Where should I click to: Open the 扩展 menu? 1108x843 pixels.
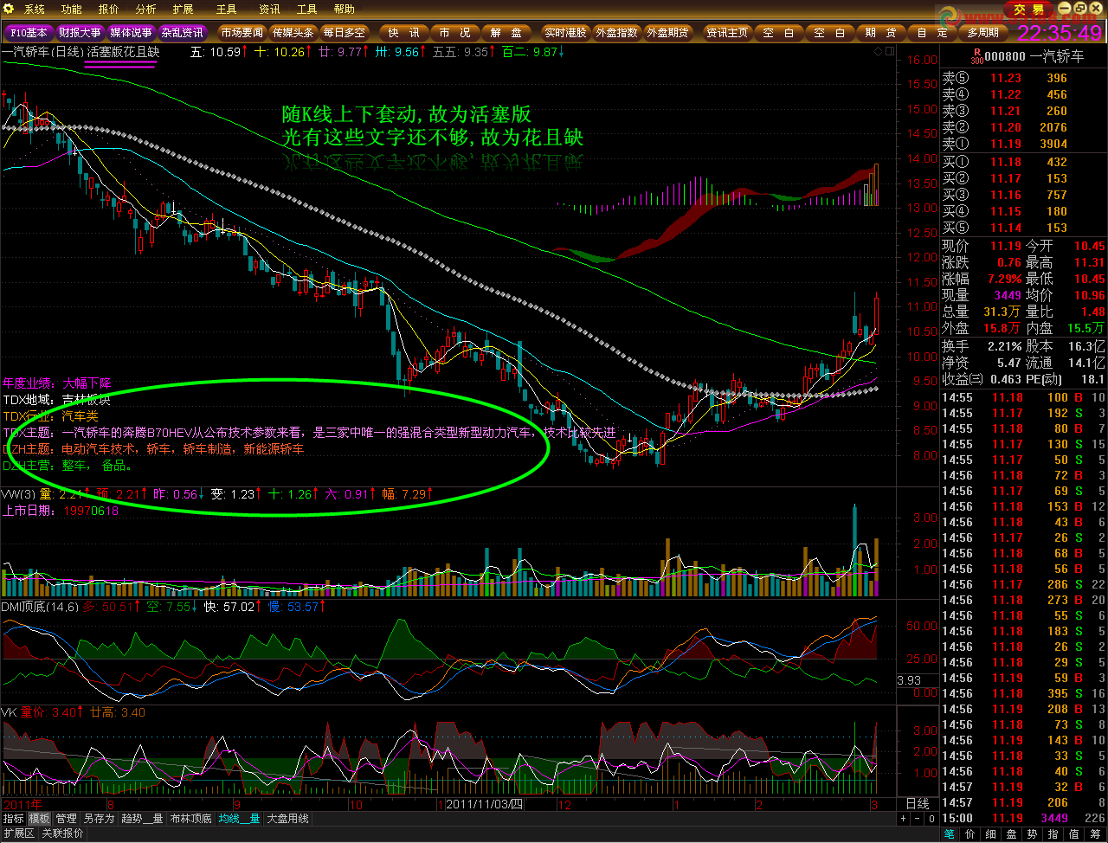tap(183, 10)
